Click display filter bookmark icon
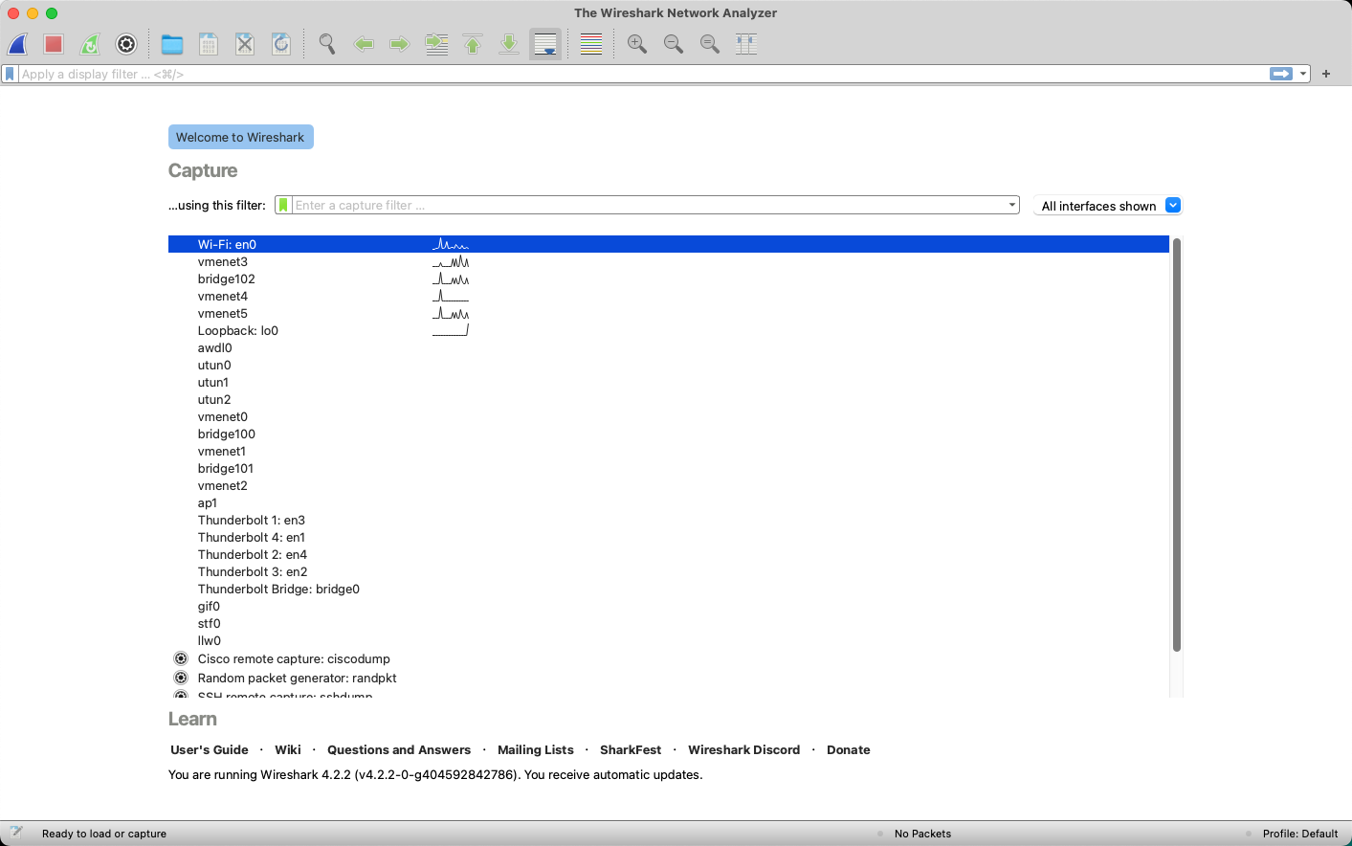Viewport: 1352px width, 846px height. click(x=10, y=74)
